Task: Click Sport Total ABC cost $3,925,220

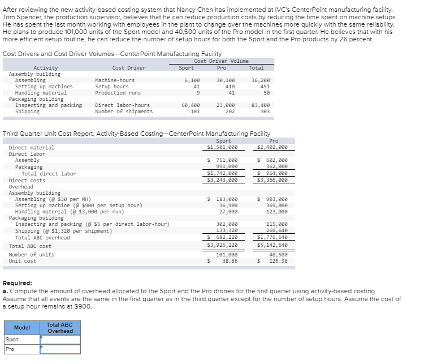Action: 222,245
